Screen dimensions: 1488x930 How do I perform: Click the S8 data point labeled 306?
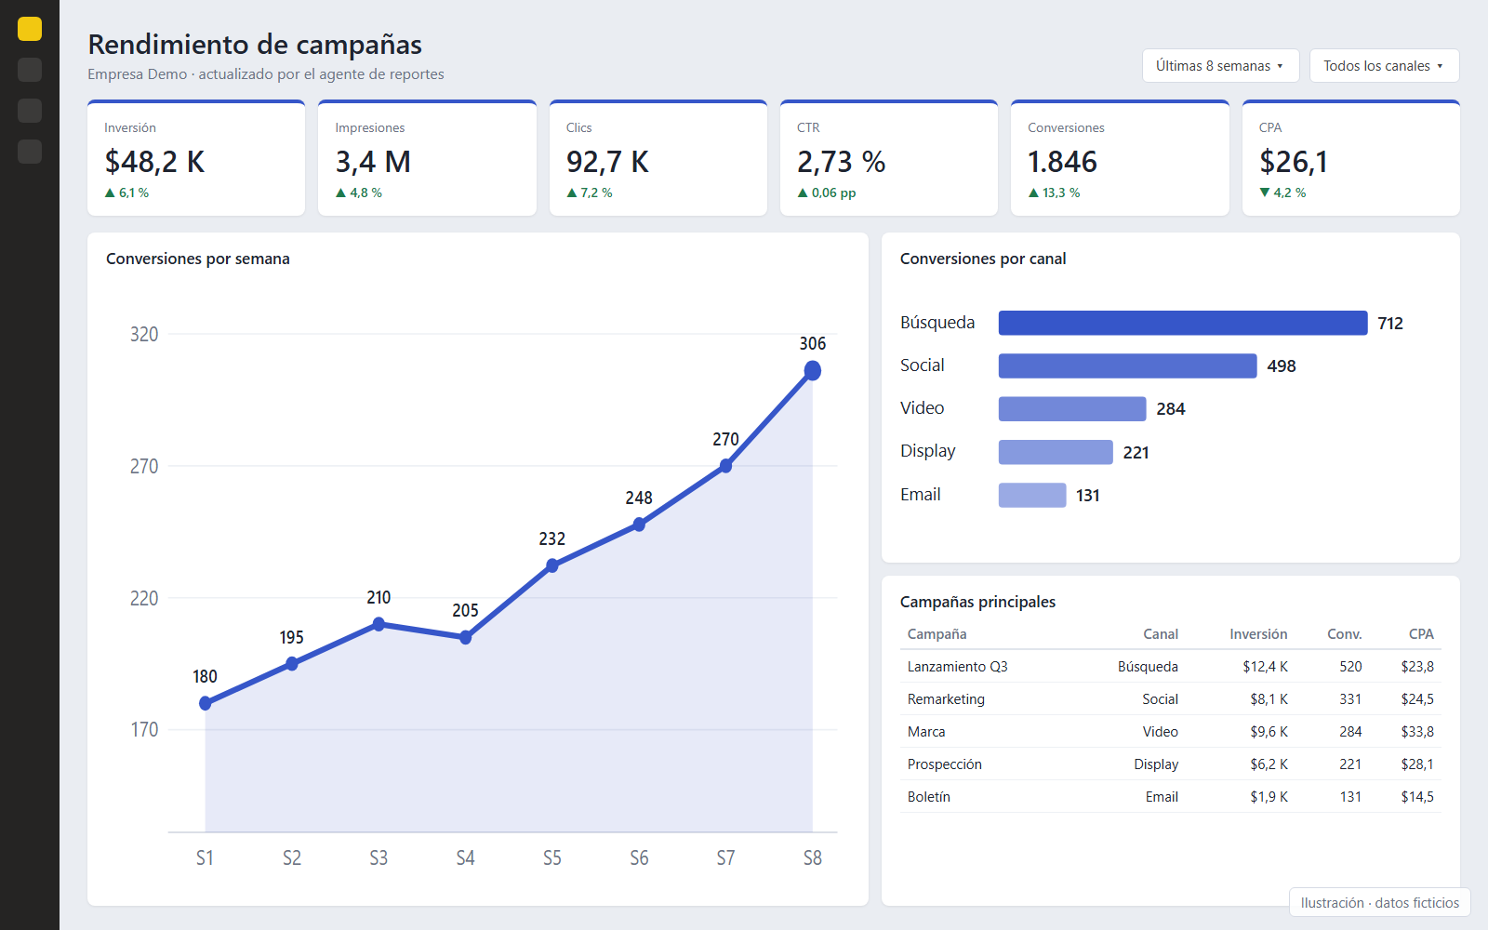pyautogui.click(x=812, y=371)
